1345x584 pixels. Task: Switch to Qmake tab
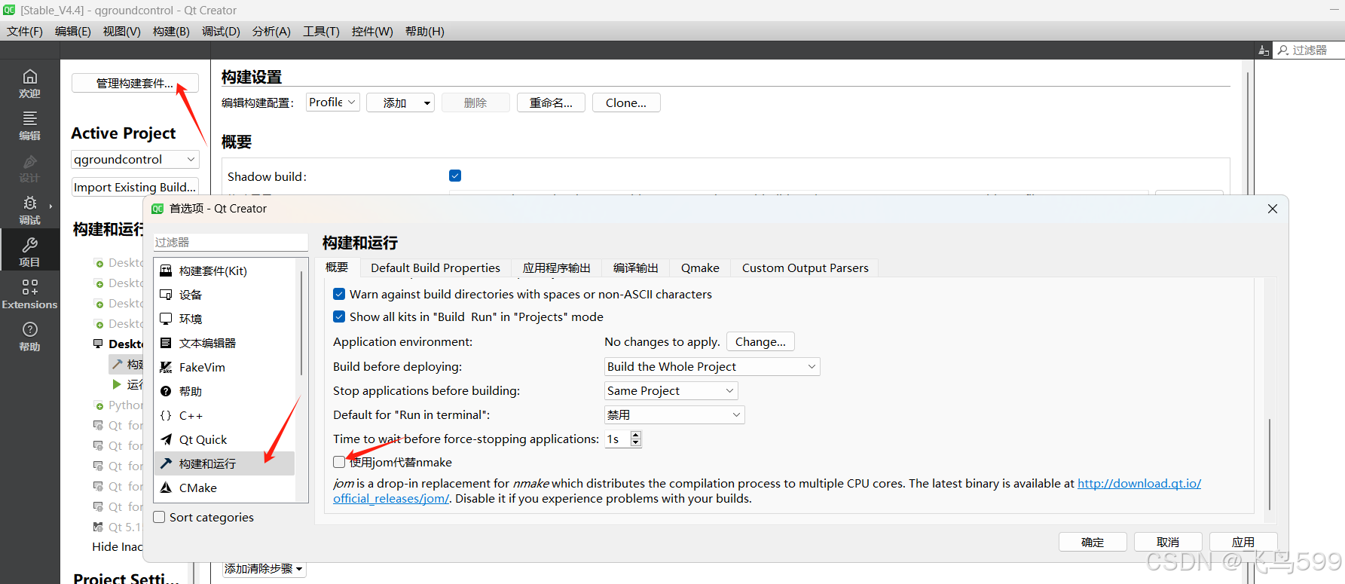(x=700, y=268)
